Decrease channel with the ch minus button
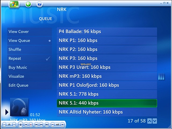172x129 pixels. (4, 125)
